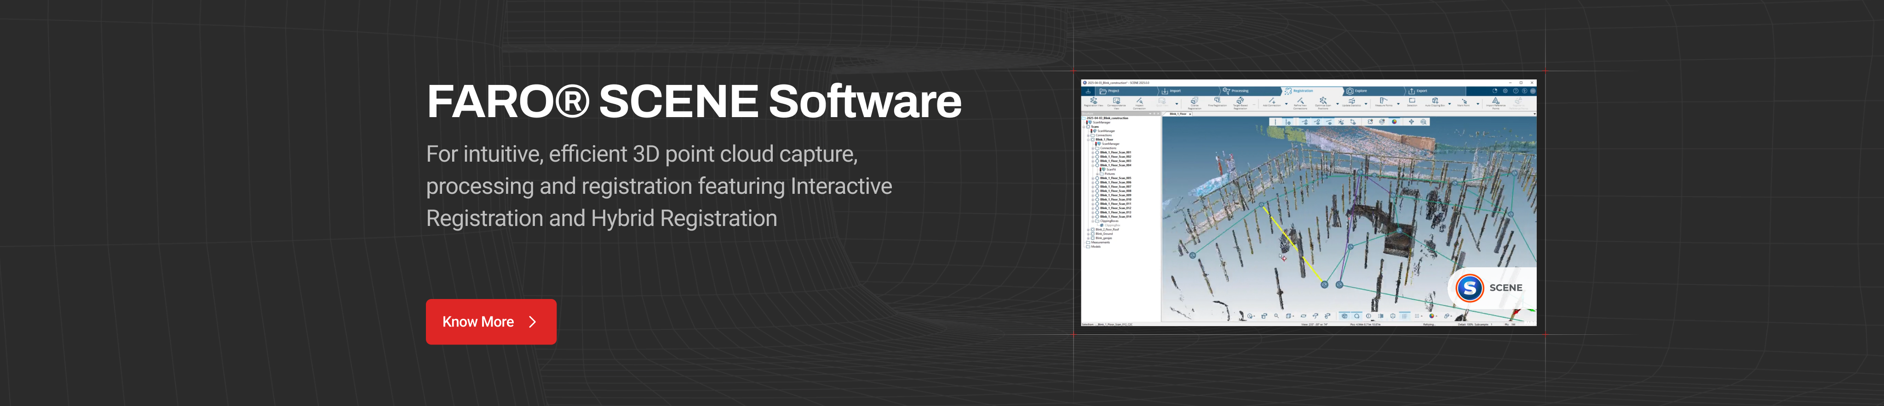Select the Blink_1_Floor viewport tab

[1178, 114]
